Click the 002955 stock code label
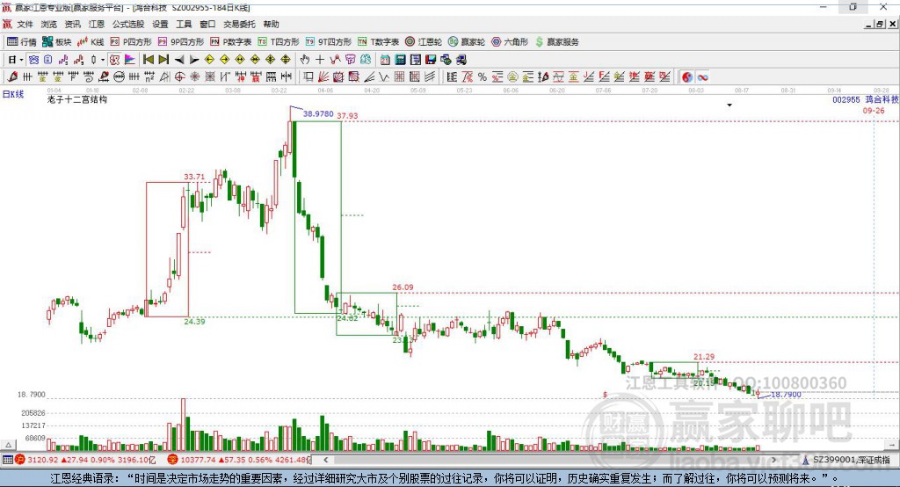This screenshot has width=900, height=487. (x=846, y=100)
